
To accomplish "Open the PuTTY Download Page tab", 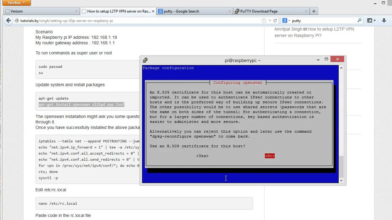I will [x=271, y=11].
